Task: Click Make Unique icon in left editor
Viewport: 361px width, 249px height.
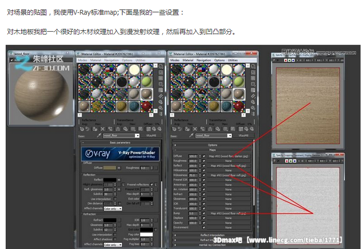Action: coord(118,129)
